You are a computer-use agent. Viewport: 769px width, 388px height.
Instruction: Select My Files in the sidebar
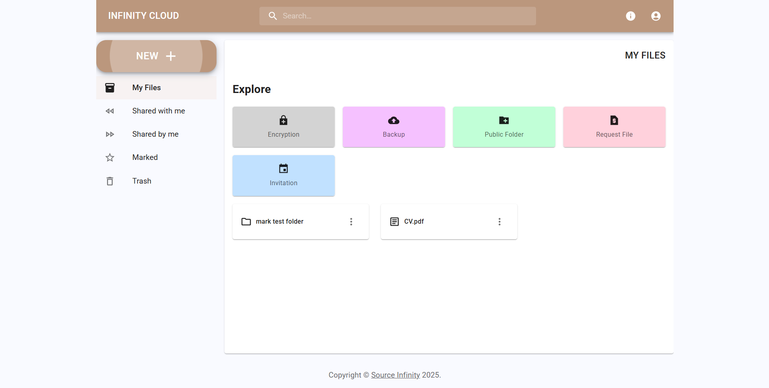pyautogui.click(x=146, y=88)
